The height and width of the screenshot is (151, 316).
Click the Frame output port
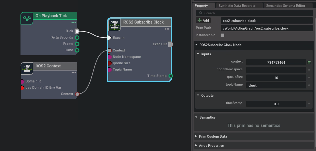tap(77, 44)
